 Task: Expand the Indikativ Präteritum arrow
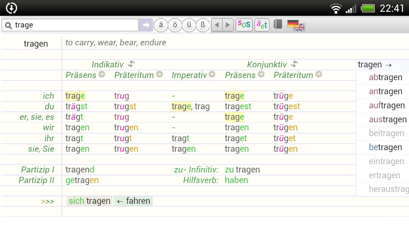[159, 74]
